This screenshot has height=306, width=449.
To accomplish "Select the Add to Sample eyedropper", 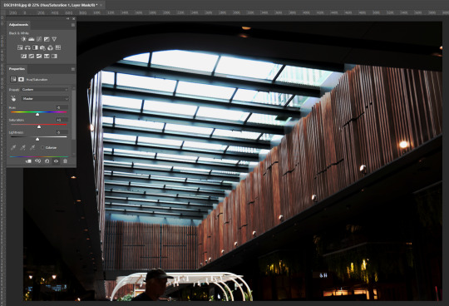I will [23, 148].
